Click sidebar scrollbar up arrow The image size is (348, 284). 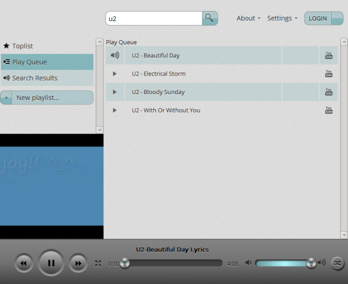pos(100,42)
